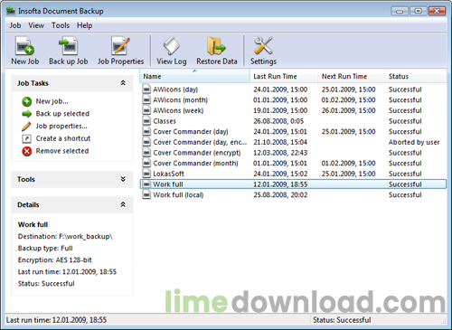
Task: Click the New Job toolbar icon
Action: [x=24, y=46]
